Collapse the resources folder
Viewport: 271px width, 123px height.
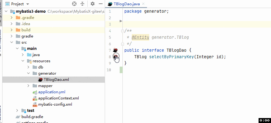tap(23, 61)
